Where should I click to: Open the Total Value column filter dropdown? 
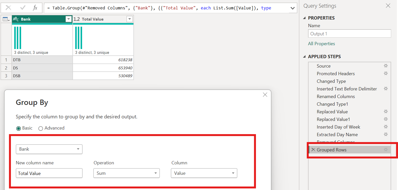[130, 19]
